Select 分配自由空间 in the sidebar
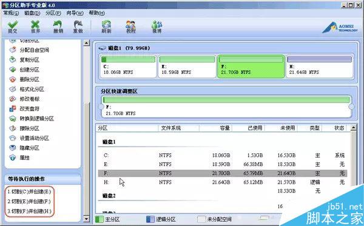The image size is (364, 226). pos(30,50)
